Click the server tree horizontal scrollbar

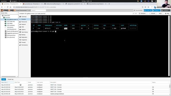[9, 77]
